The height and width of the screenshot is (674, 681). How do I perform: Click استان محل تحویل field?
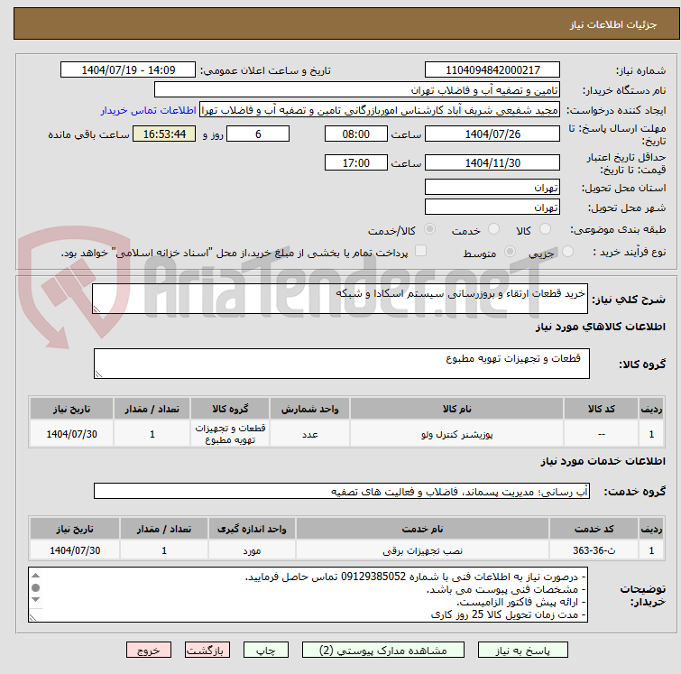pos(492,188)
